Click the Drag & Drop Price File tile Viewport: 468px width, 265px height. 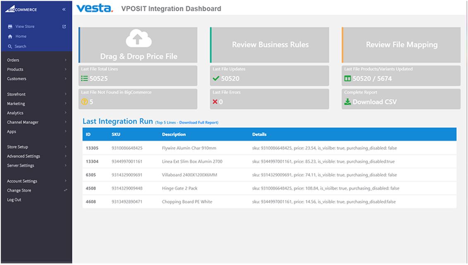[138, 45]
